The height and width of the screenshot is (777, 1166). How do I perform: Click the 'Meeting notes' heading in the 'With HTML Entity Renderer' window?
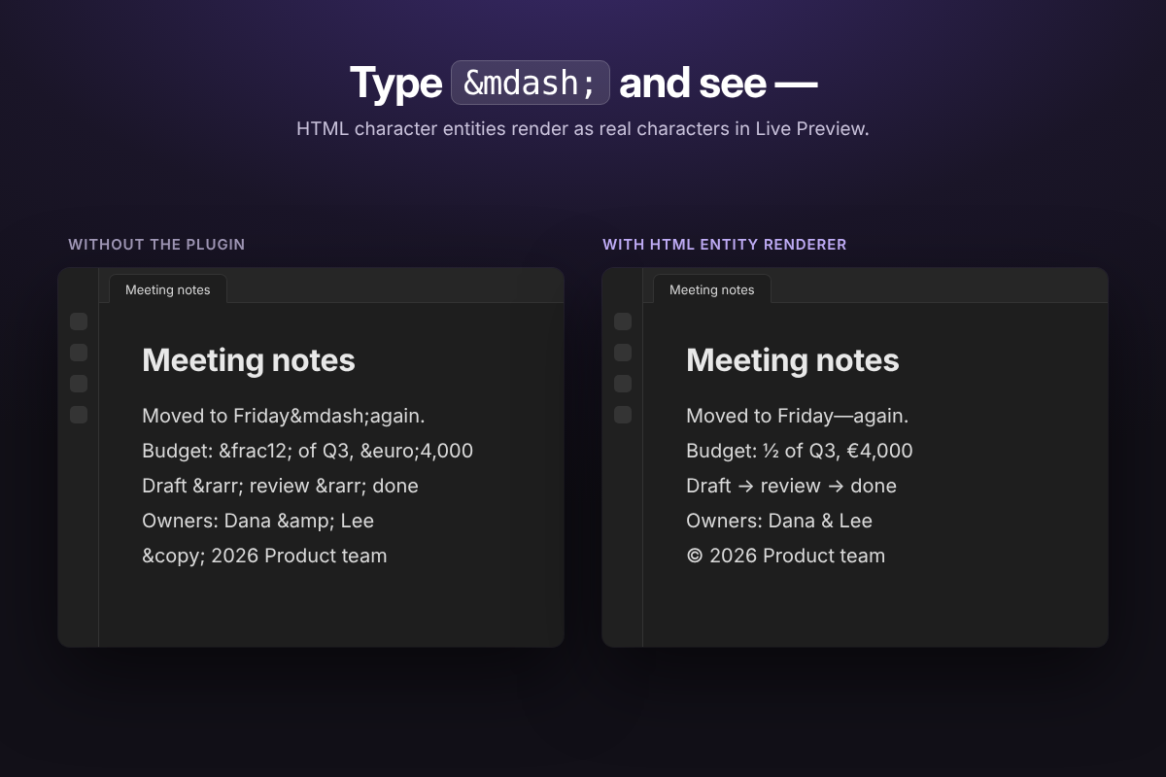(x=793, y=360)
